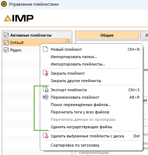This screenshot has width=148, height=155.
Task: Click the AIMP logo in the header
Action: (19, 18)
